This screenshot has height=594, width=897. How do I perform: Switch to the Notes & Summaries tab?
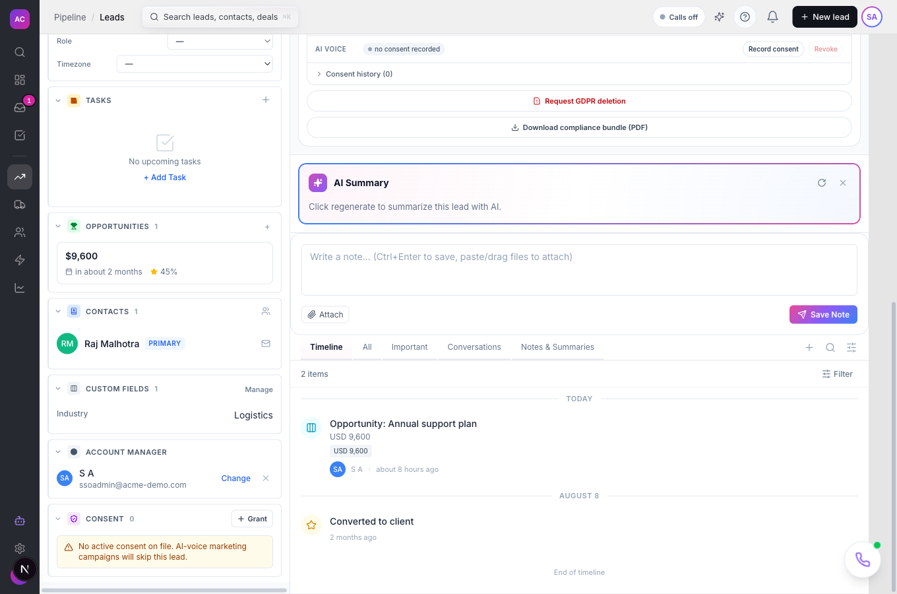557,347
